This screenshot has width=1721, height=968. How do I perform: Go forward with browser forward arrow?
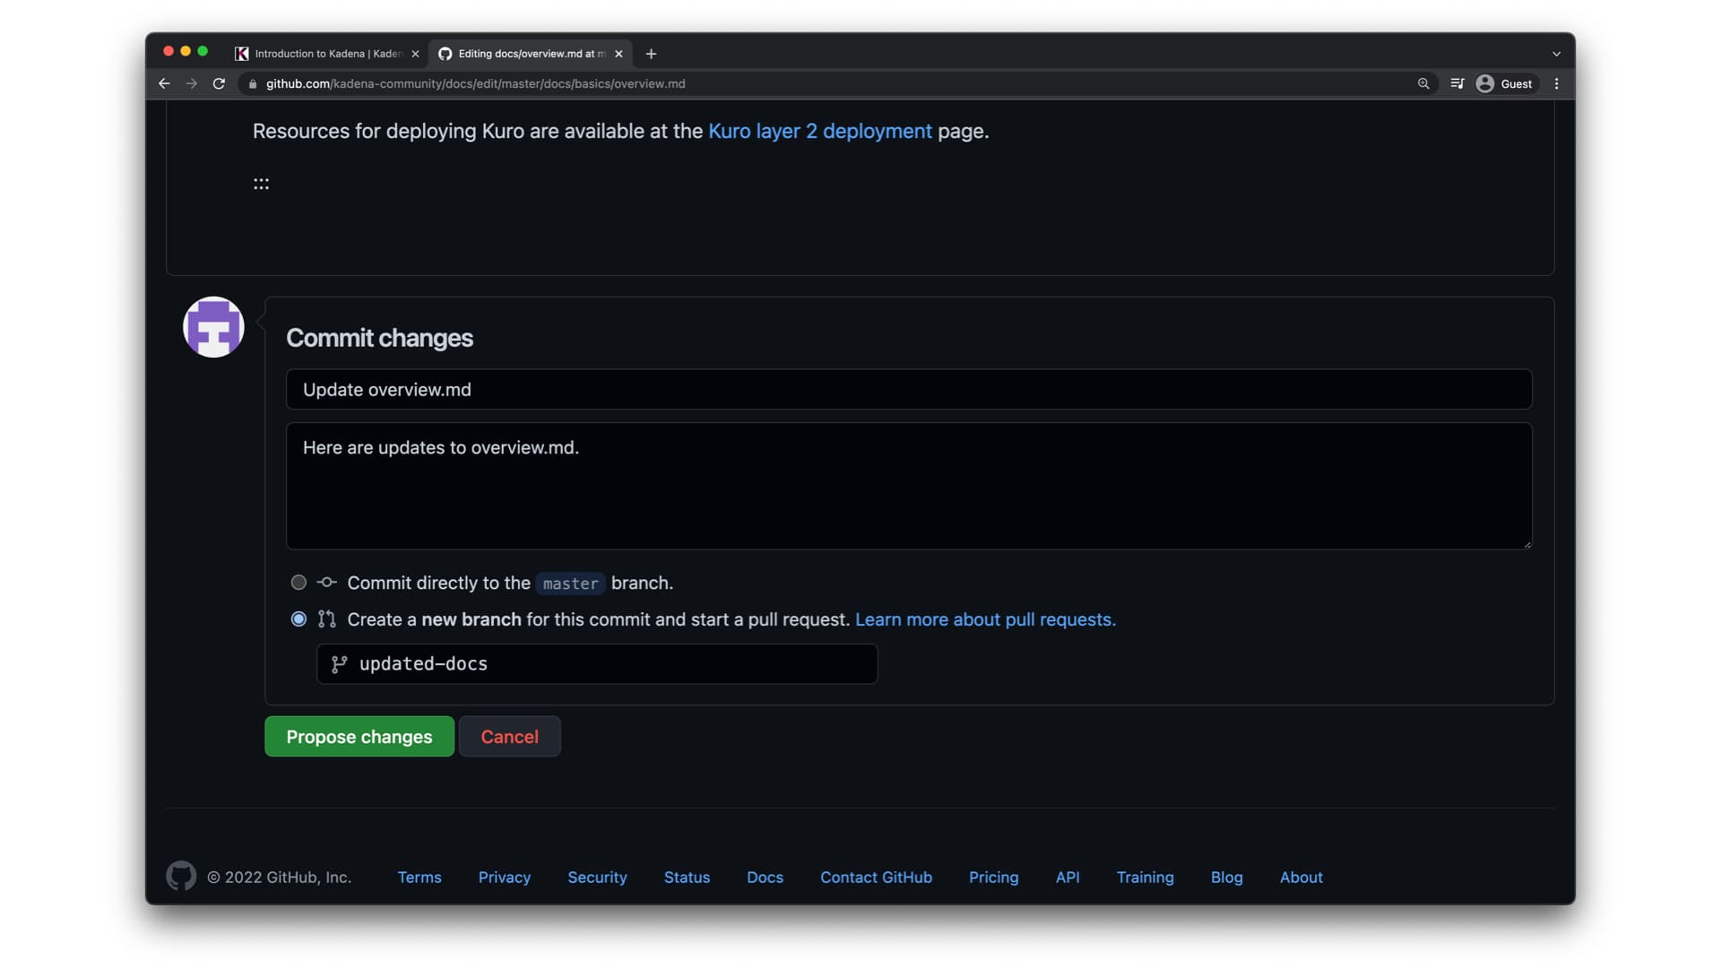(x=191, y=83)
